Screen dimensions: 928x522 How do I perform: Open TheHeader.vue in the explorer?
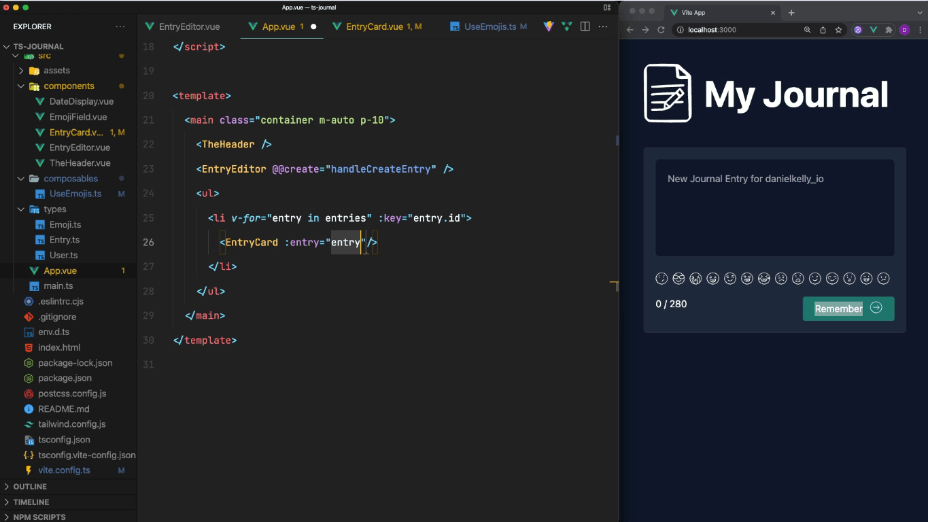(x=80, y=163)
